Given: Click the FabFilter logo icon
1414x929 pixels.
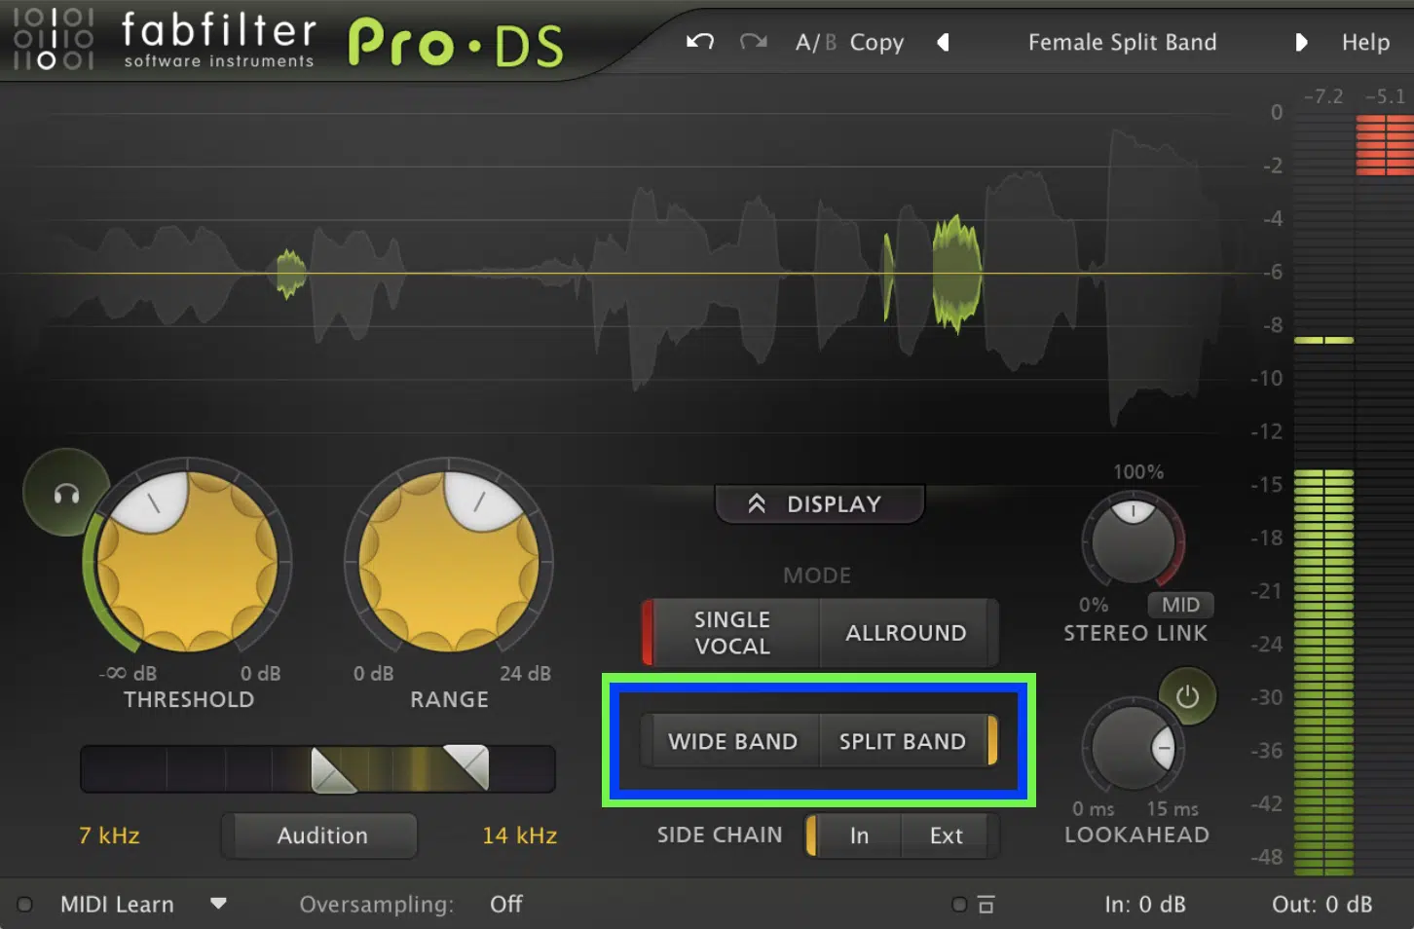Looking at the screenshot, I should [x=54, y=41].
